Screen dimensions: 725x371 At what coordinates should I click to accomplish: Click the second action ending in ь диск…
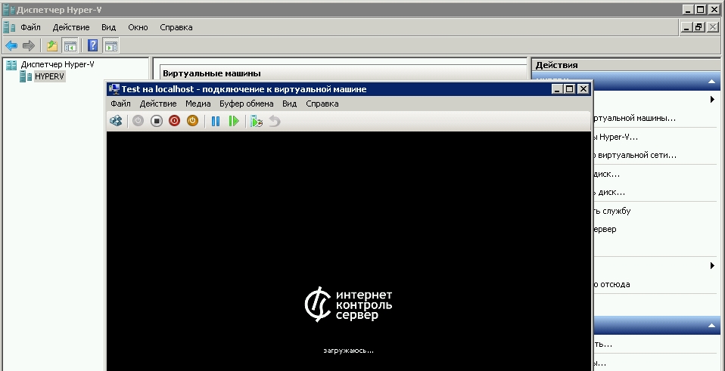point(609,193)
